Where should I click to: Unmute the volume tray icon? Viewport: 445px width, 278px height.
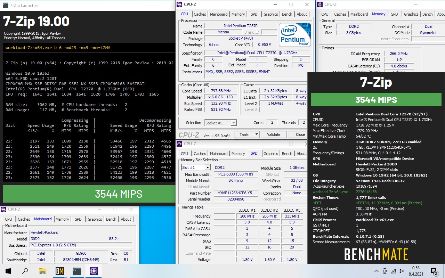(402, 271)
